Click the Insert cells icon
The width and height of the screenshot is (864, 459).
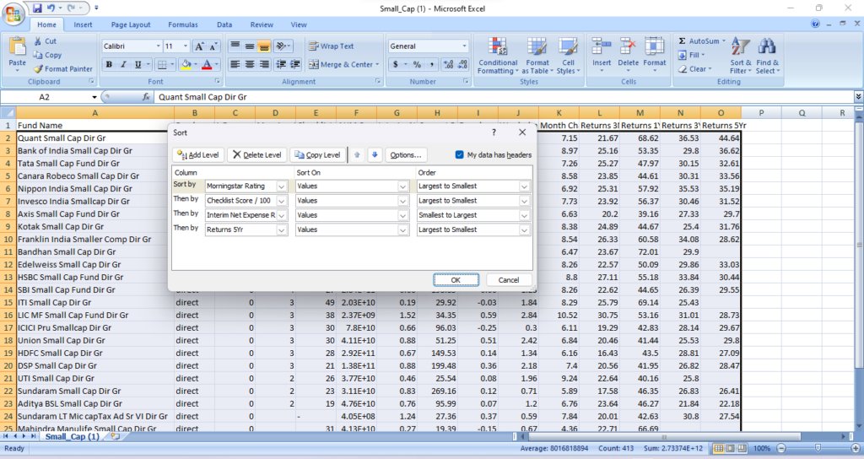pos(601,46)
